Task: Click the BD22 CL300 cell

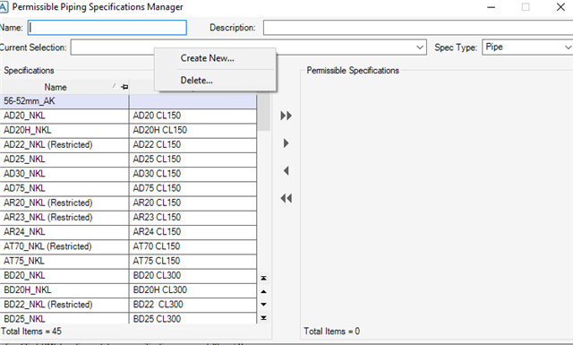Action: coord(193,305)
